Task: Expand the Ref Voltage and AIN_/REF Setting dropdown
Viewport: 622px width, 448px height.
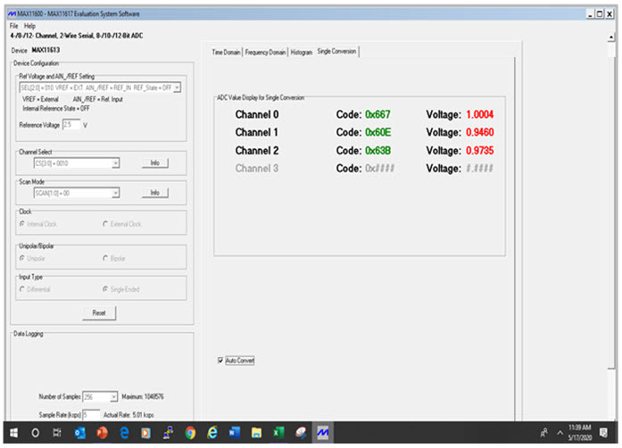Action: [x=177, y=87]
